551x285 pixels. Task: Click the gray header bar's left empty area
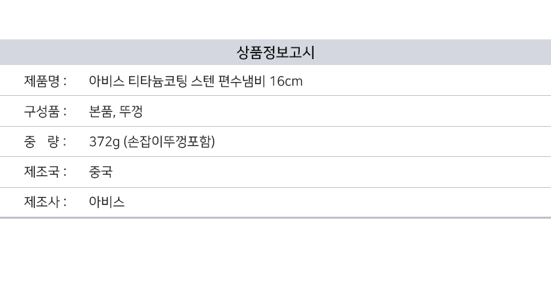click(98, 53)
